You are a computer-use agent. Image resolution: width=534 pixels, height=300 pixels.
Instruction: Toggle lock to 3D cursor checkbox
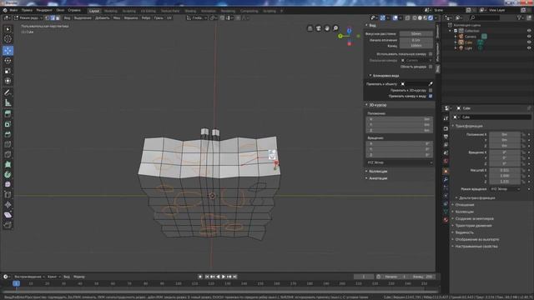431,91
